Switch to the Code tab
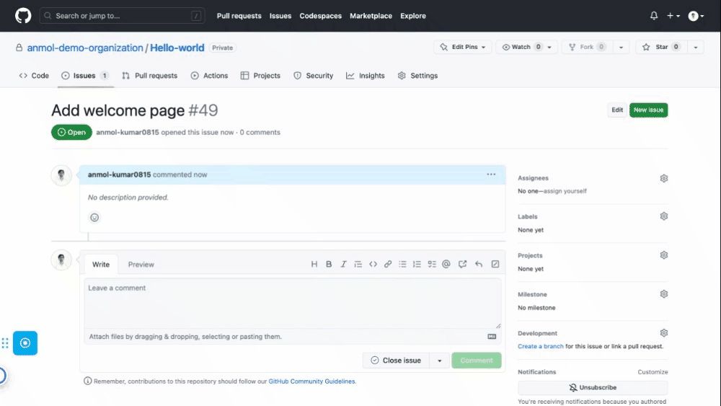The width and height of the screenshot is (721, 406). [34, 76]
